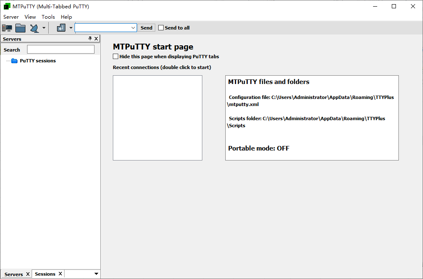Maximize the MTPuTTY window
This screenshot has height=279, width=423.
pyautogui.click(x=394, y=6)
